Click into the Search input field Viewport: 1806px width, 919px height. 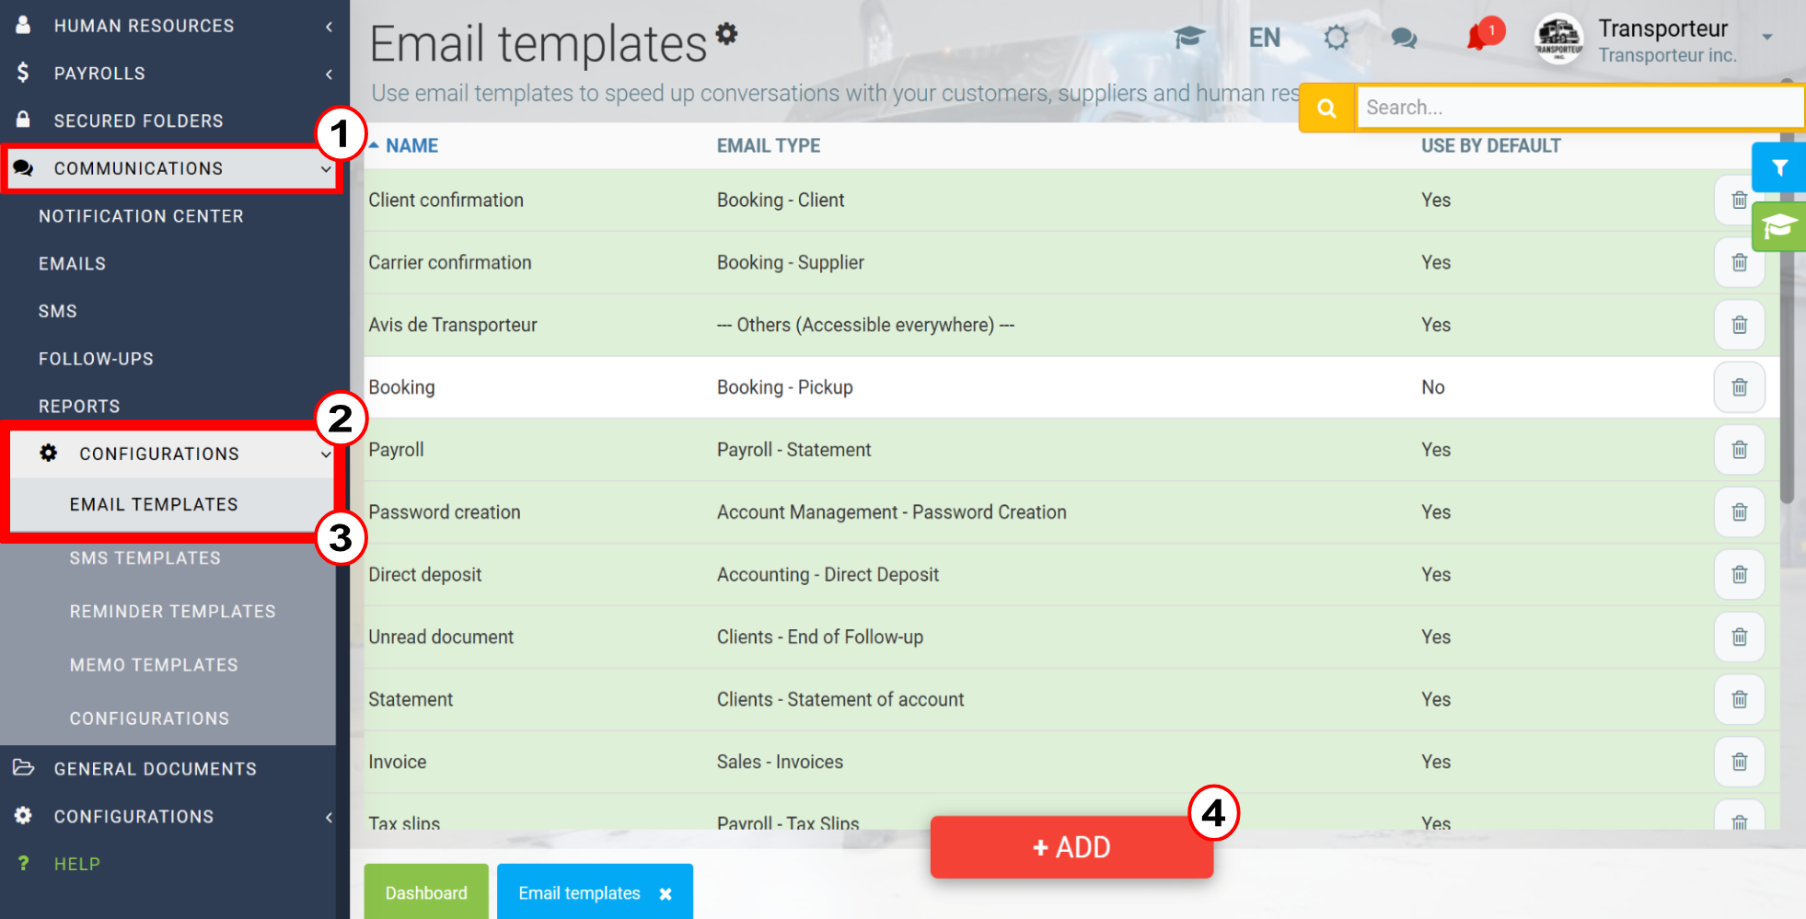click(1580, 108)
